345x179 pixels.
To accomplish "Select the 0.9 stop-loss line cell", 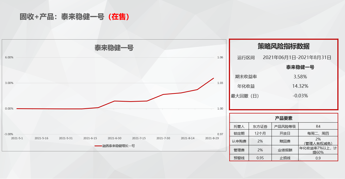I will pyautogui.click(x=318, y=158).
